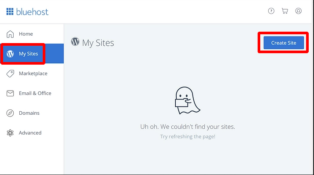Go to Home in the sidebar
Image resolution: width=314 pixels, height=175 pixels.
(x=26, y=34)
